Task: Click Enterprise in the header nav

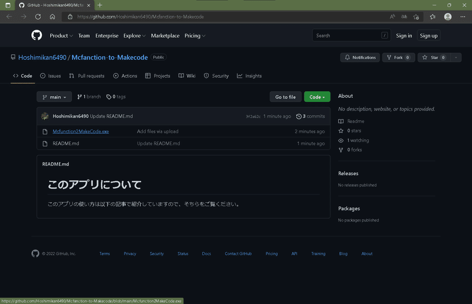Action: point(107,35)
